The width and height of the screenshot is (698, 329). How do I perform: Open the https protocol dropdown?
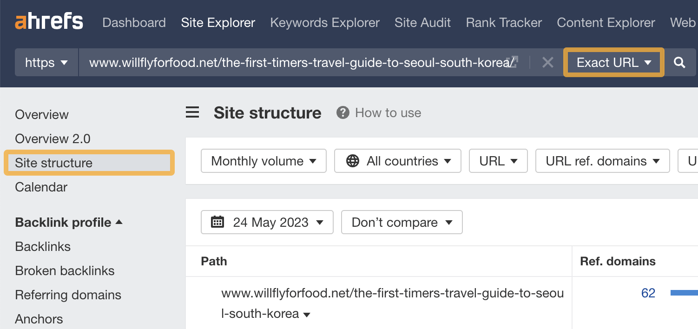(46, 62)
